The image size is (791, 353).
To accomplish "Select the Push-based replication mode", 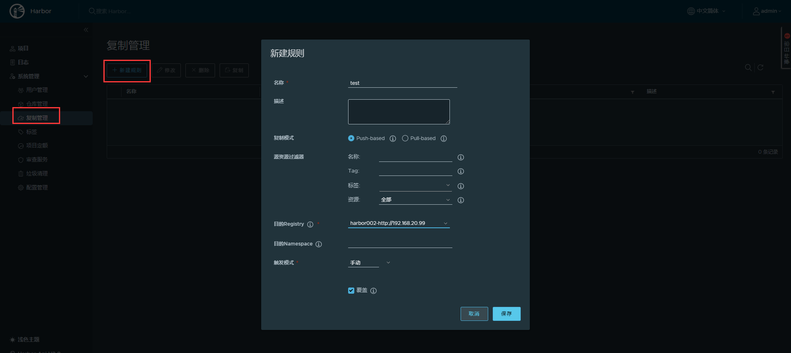I will pyautogui.click(x=351, y=138).
